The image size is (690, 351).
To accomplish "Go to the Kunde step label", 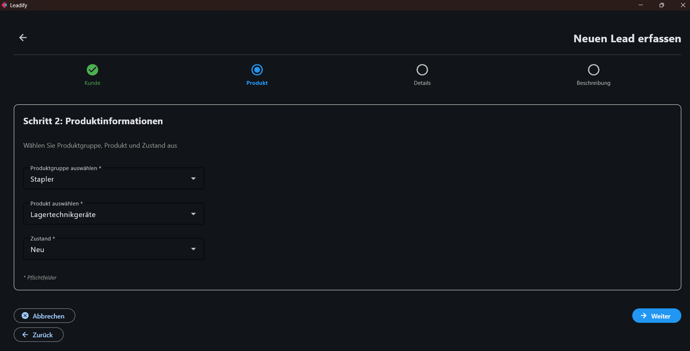I will pyautogui.click(x=92, y=83).
